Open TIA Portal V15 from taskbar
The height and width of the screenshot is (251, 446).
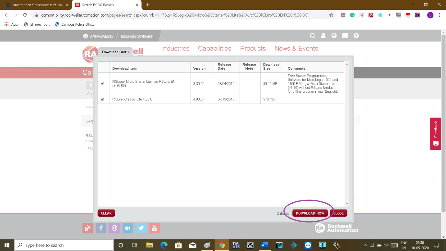pos(236,245)
